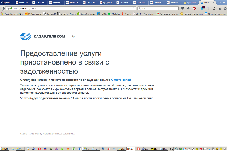Click the site info icon in address bar
Viewport: 227px width, 151px height.
pyautogui.click(x=9, y=8)
